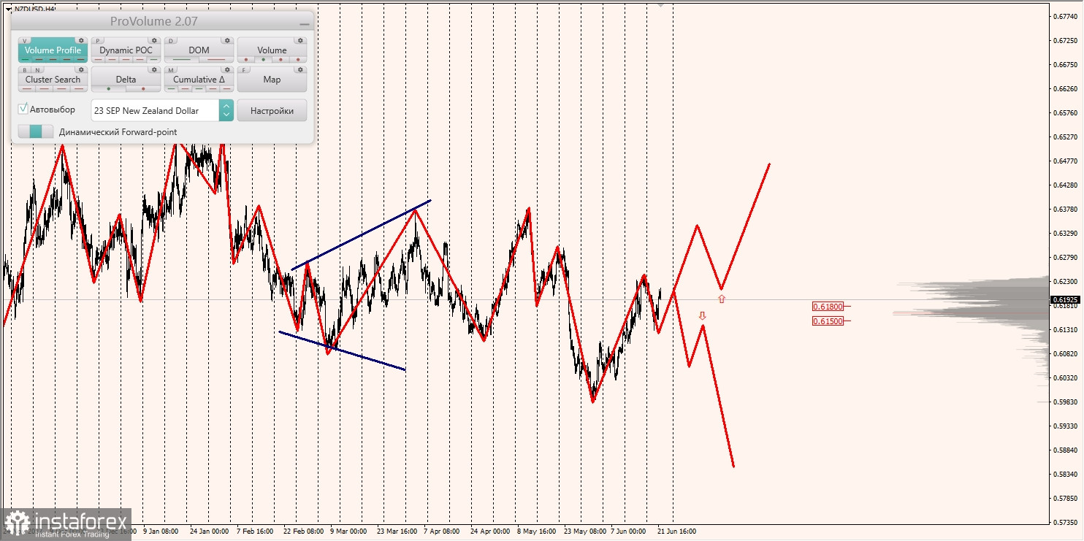Click the Автовыбор label text
This screenshot has height=541, width=1084.
click(x=53, y=110)
